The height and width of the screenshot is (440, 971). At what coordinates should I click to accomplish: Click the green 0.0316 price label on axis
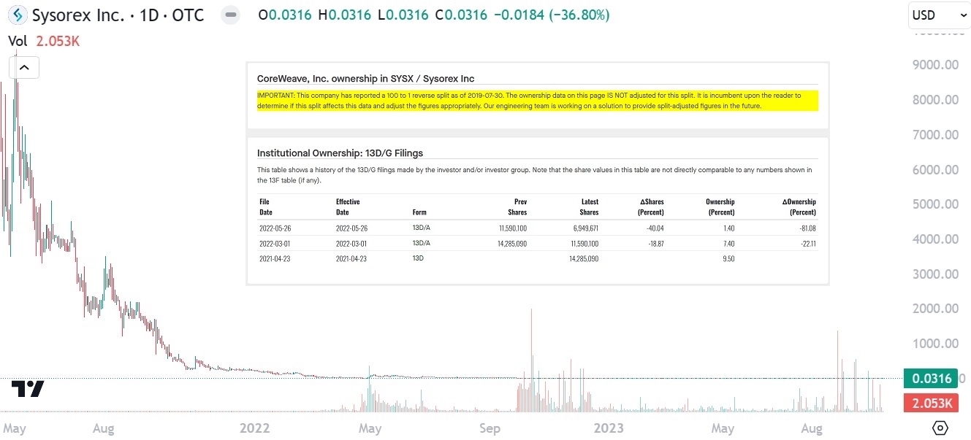click(932, 379)
